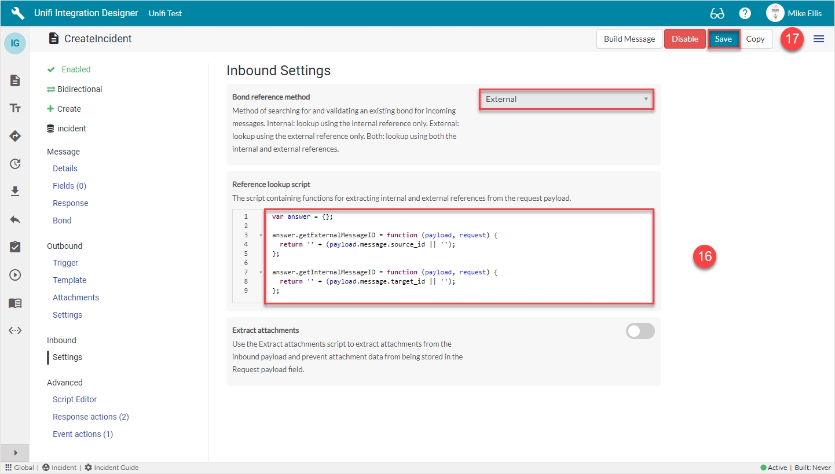Image resolution: width=835 pixels, height=474 pixels.
Task: Open Response actions (2) page
Action: 90,417
